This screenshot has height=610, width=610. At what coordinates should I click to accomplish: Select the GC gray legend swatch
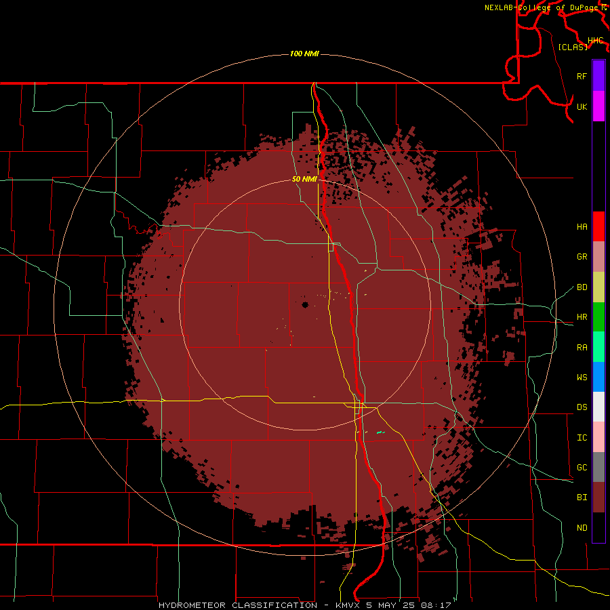click(x=598, y=467)
